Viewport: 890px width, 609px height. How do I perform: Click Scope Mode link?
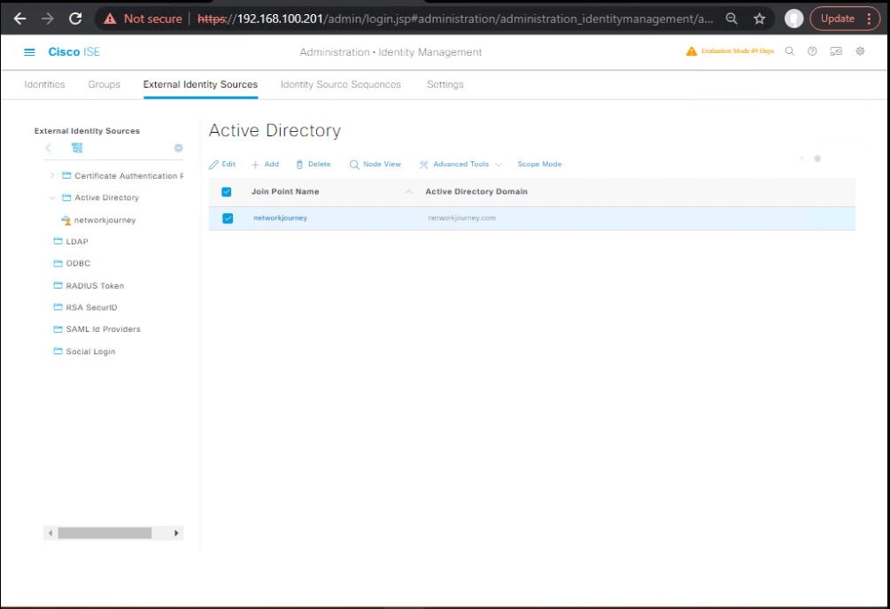(x=539, y=164)
